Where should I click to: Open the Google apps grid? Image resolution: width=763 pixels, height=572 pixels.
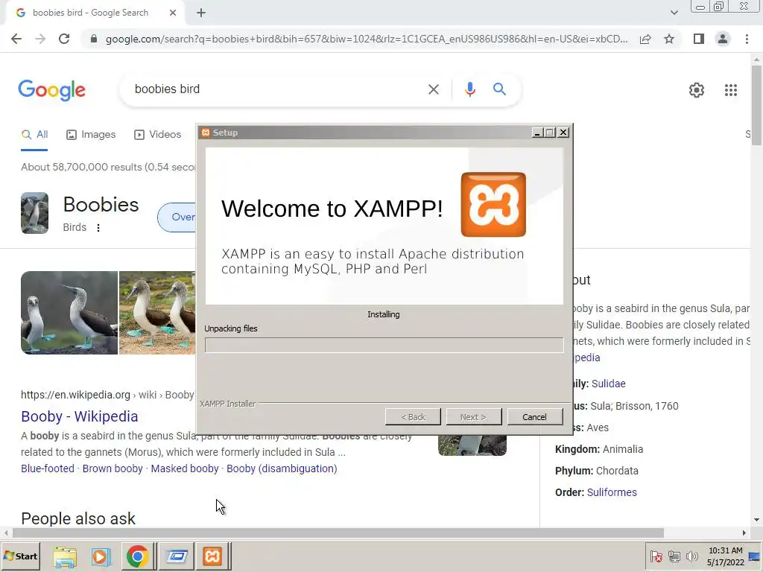click(730, 90)
